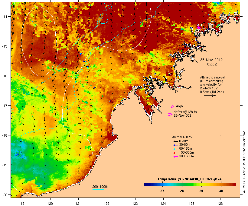Click the colorbar tick label 27
This screenshot has width=248, height=206.
tap(162, 191)
